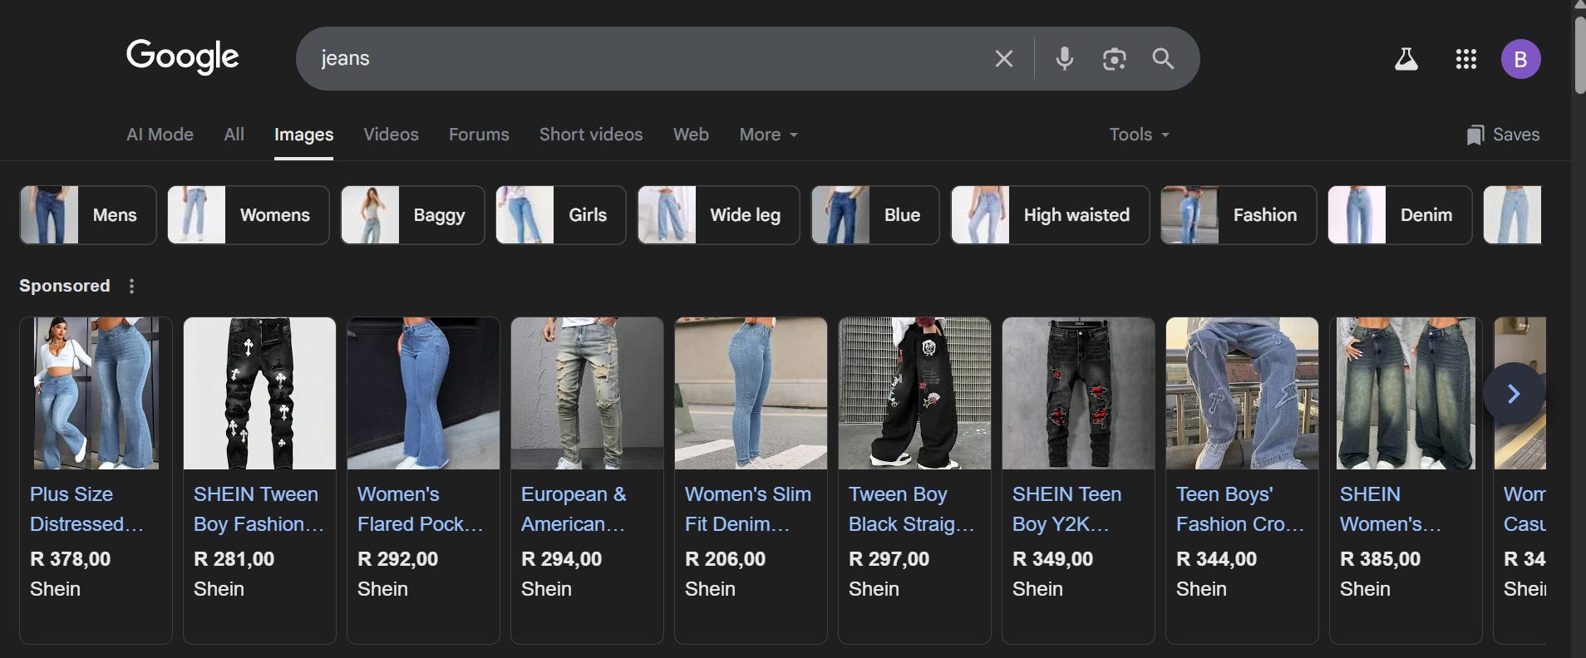Filter images by the Girls chip
The image size is (1586, 658).
[561, 215]
